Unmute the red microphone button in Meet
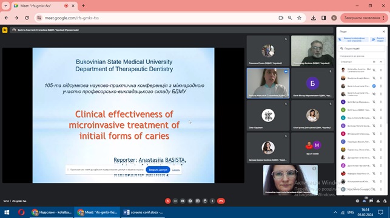 pos(168,201)
